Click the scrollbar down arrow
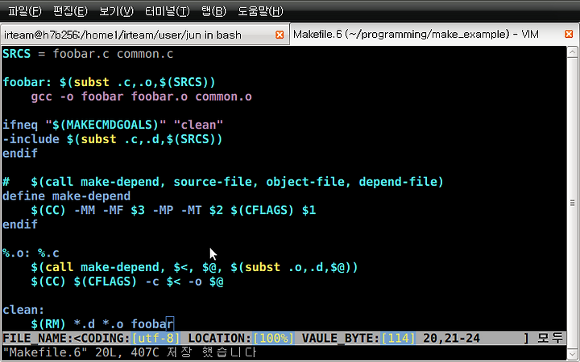The width and height of the screenshot is (580, 362). click(572, 353)
